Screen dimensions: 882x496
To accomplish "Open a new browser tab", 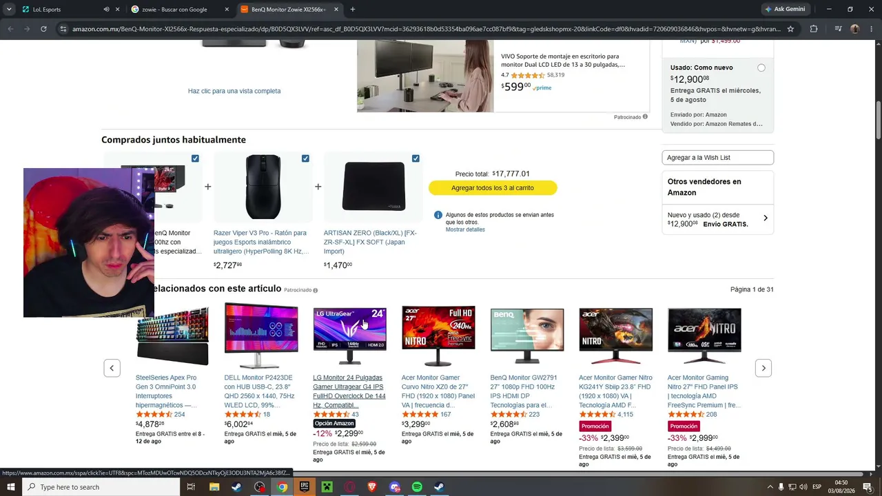I will tap(353, 10).
